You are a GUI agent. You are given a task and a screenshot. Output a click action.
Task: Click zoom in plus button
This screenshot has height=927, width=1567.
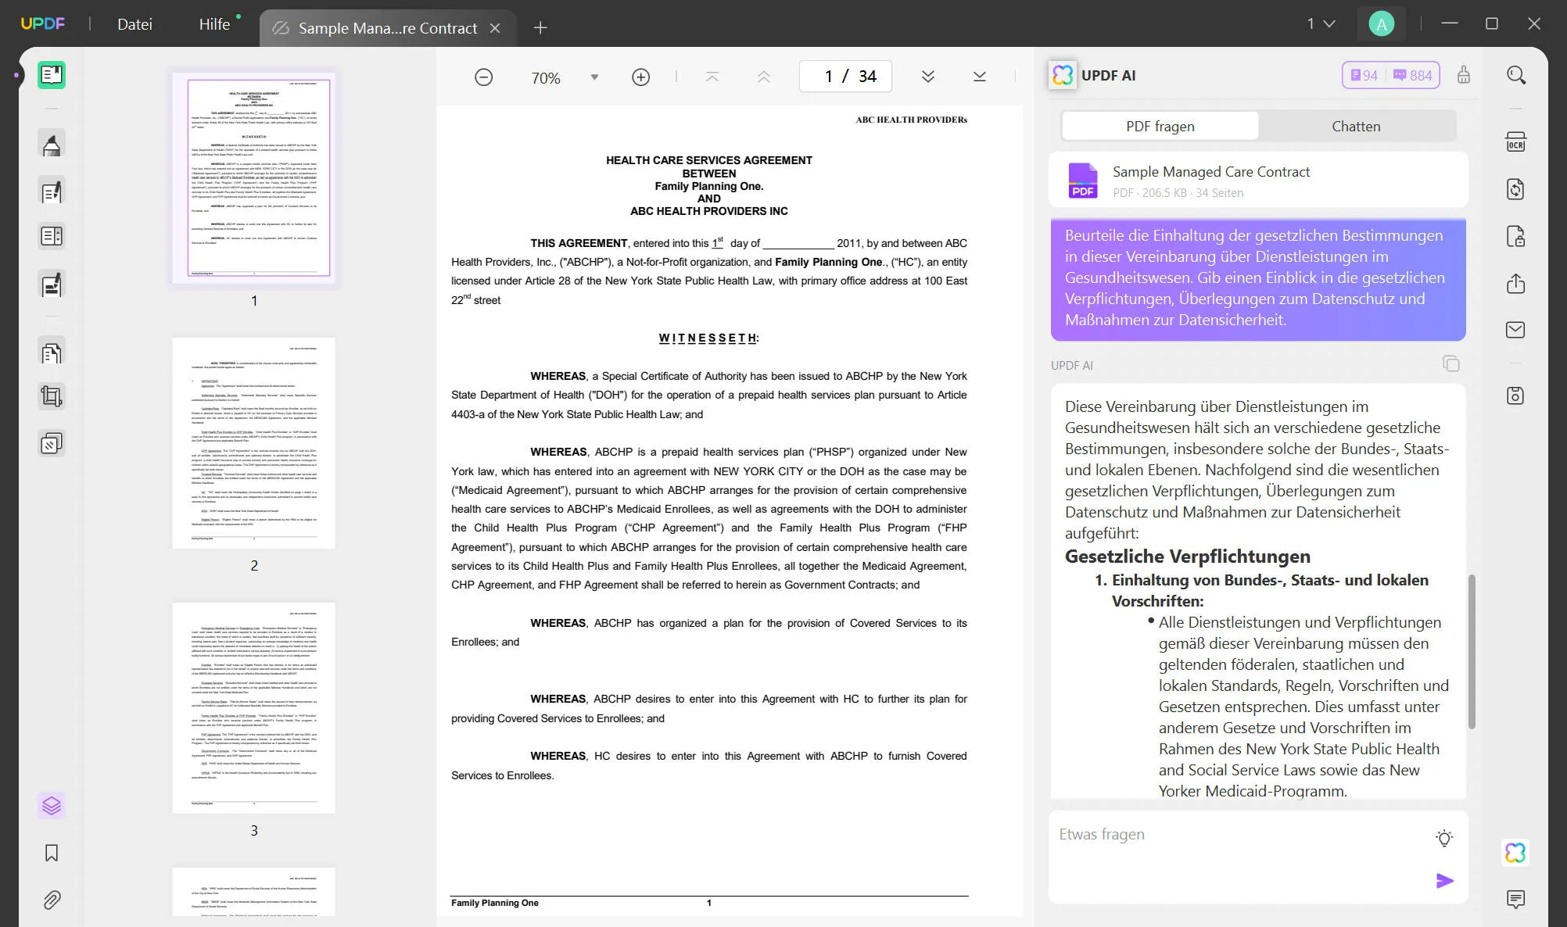point(640,77)
